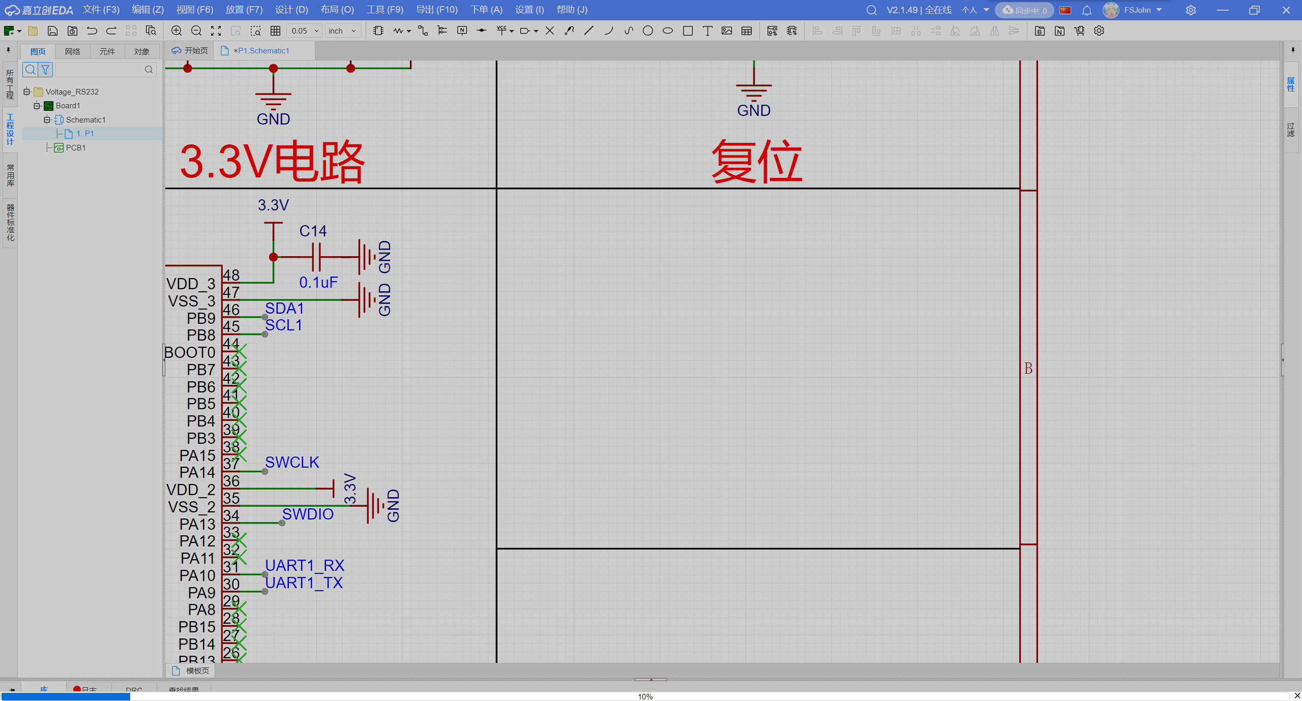Select the rectangle drawing tool
Screen dimensions: 1302x701
point(688,31)
